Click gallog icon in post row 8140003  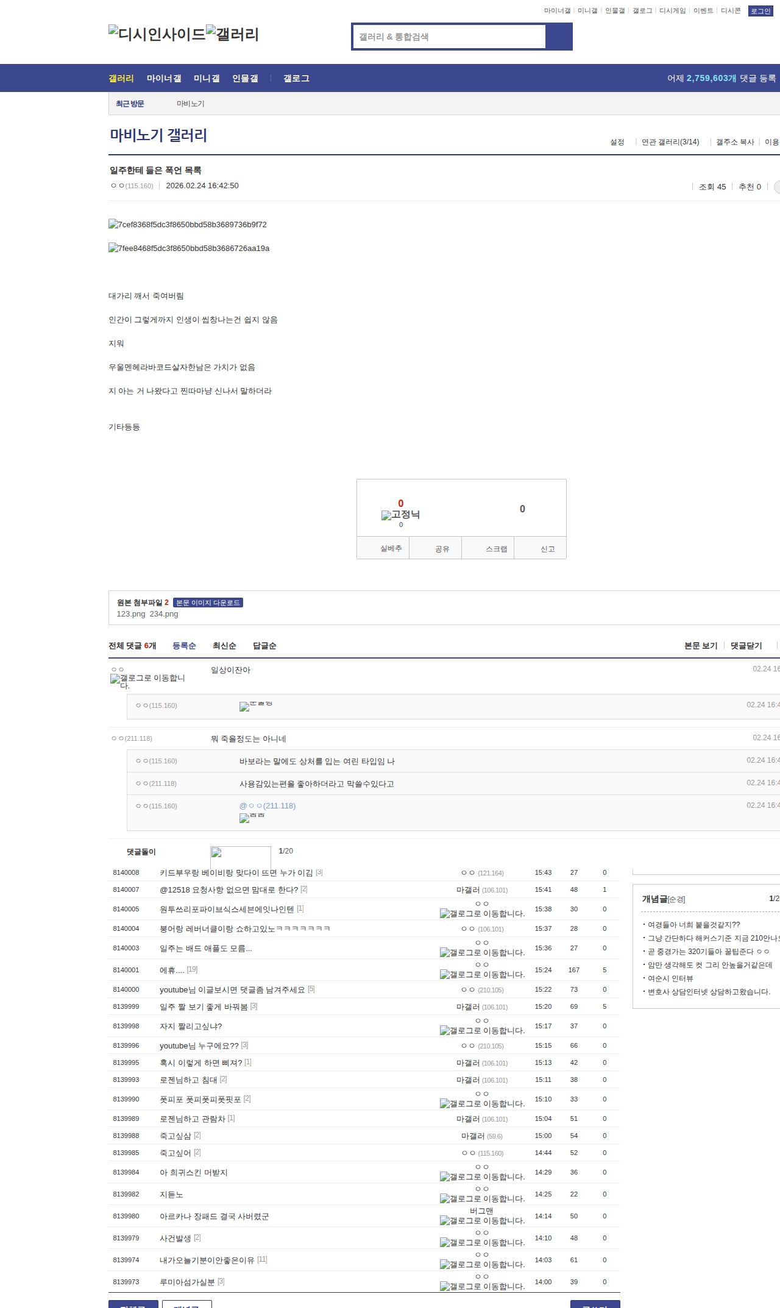[482, 952]
